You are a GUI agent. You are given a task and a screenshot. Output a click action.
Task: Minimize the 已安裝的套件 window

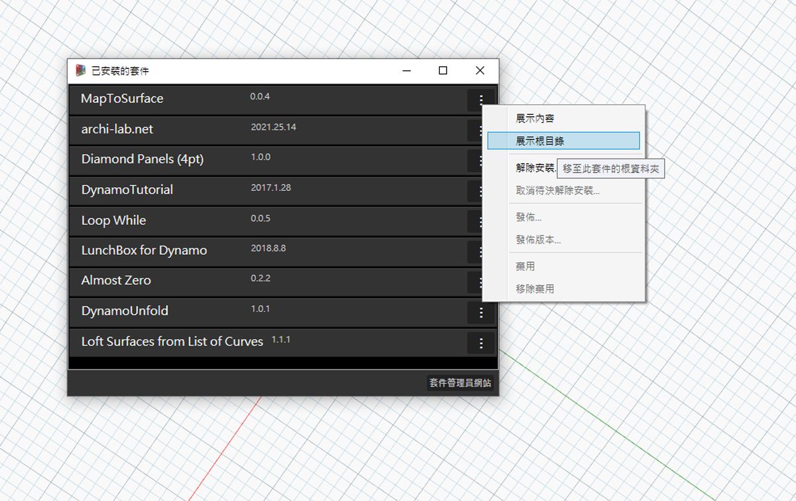tap(407, 70)
